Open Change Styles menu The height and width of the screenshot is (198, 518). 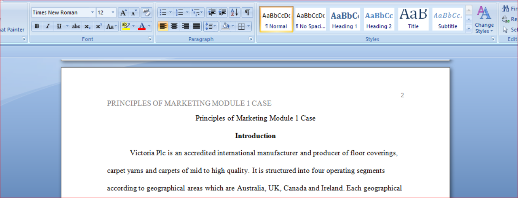click(484, 20)
